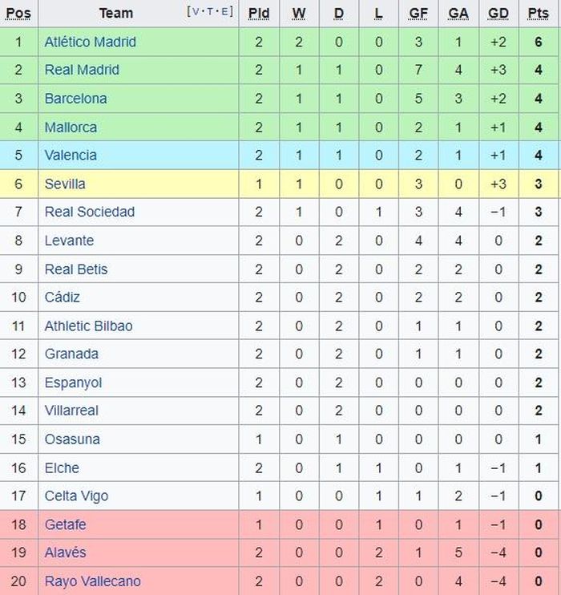Click the Villarreal team link
This screenshot has height=595, width=561.
tap(71, 411)
